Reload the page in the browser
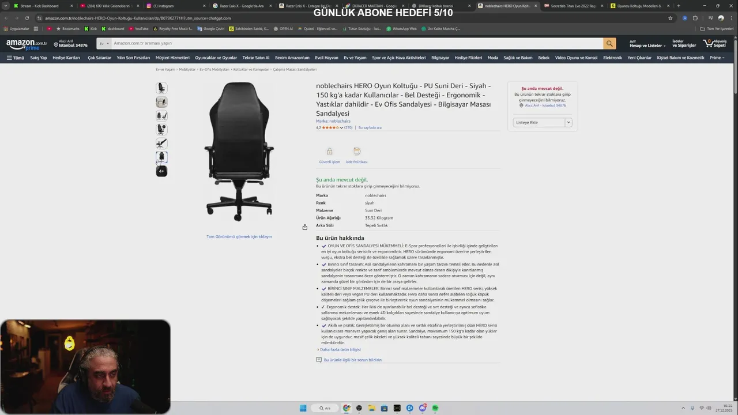The image size is (738, 415). pyautogui.click(x=27, y=18)
